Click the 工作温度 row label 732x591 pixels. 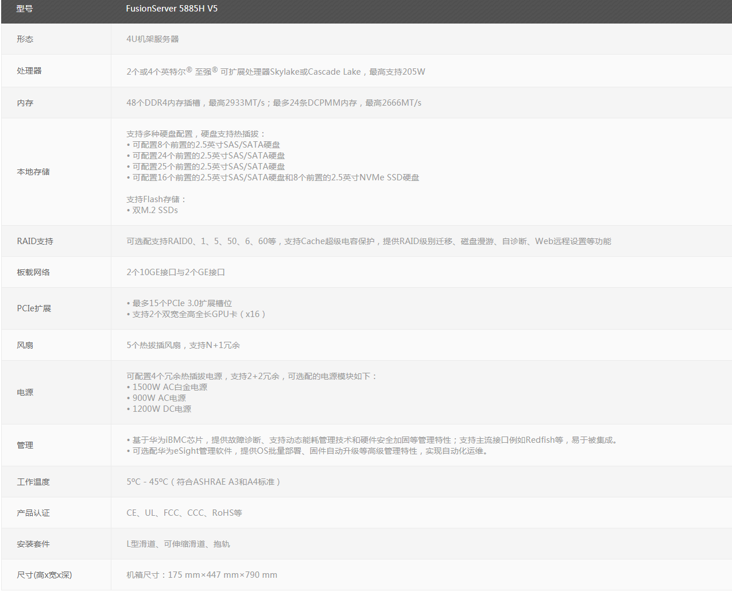[33, 482]
